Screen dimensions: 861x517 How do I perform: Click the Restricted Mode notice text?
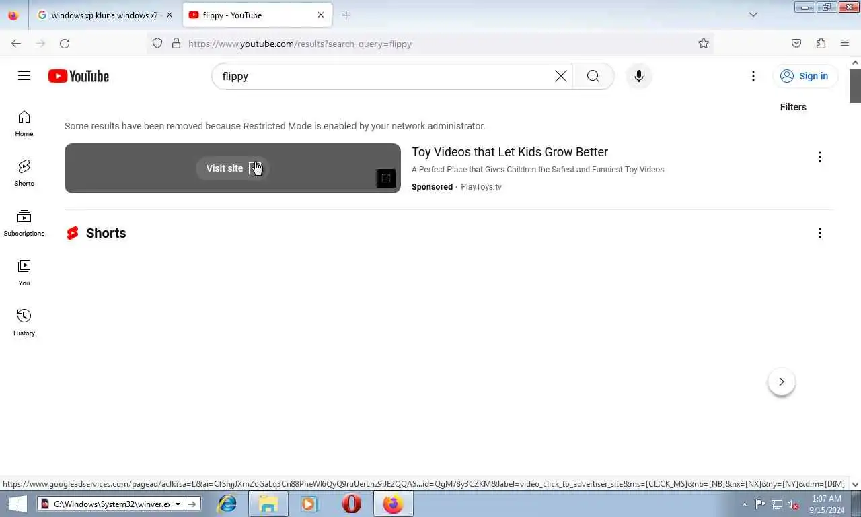(275, 126)
